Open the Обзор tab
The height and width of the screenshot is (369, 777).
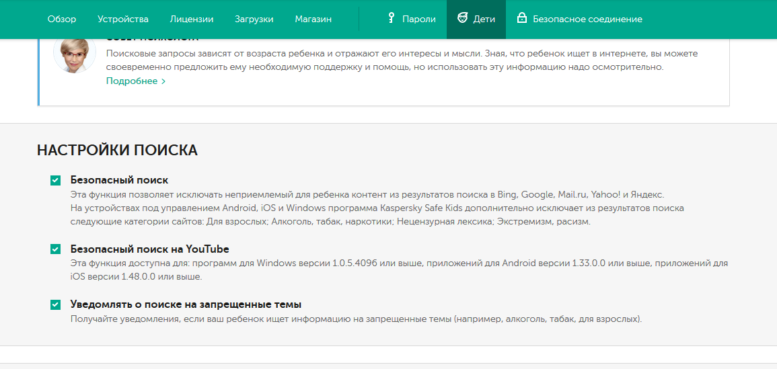coord(62,19)
